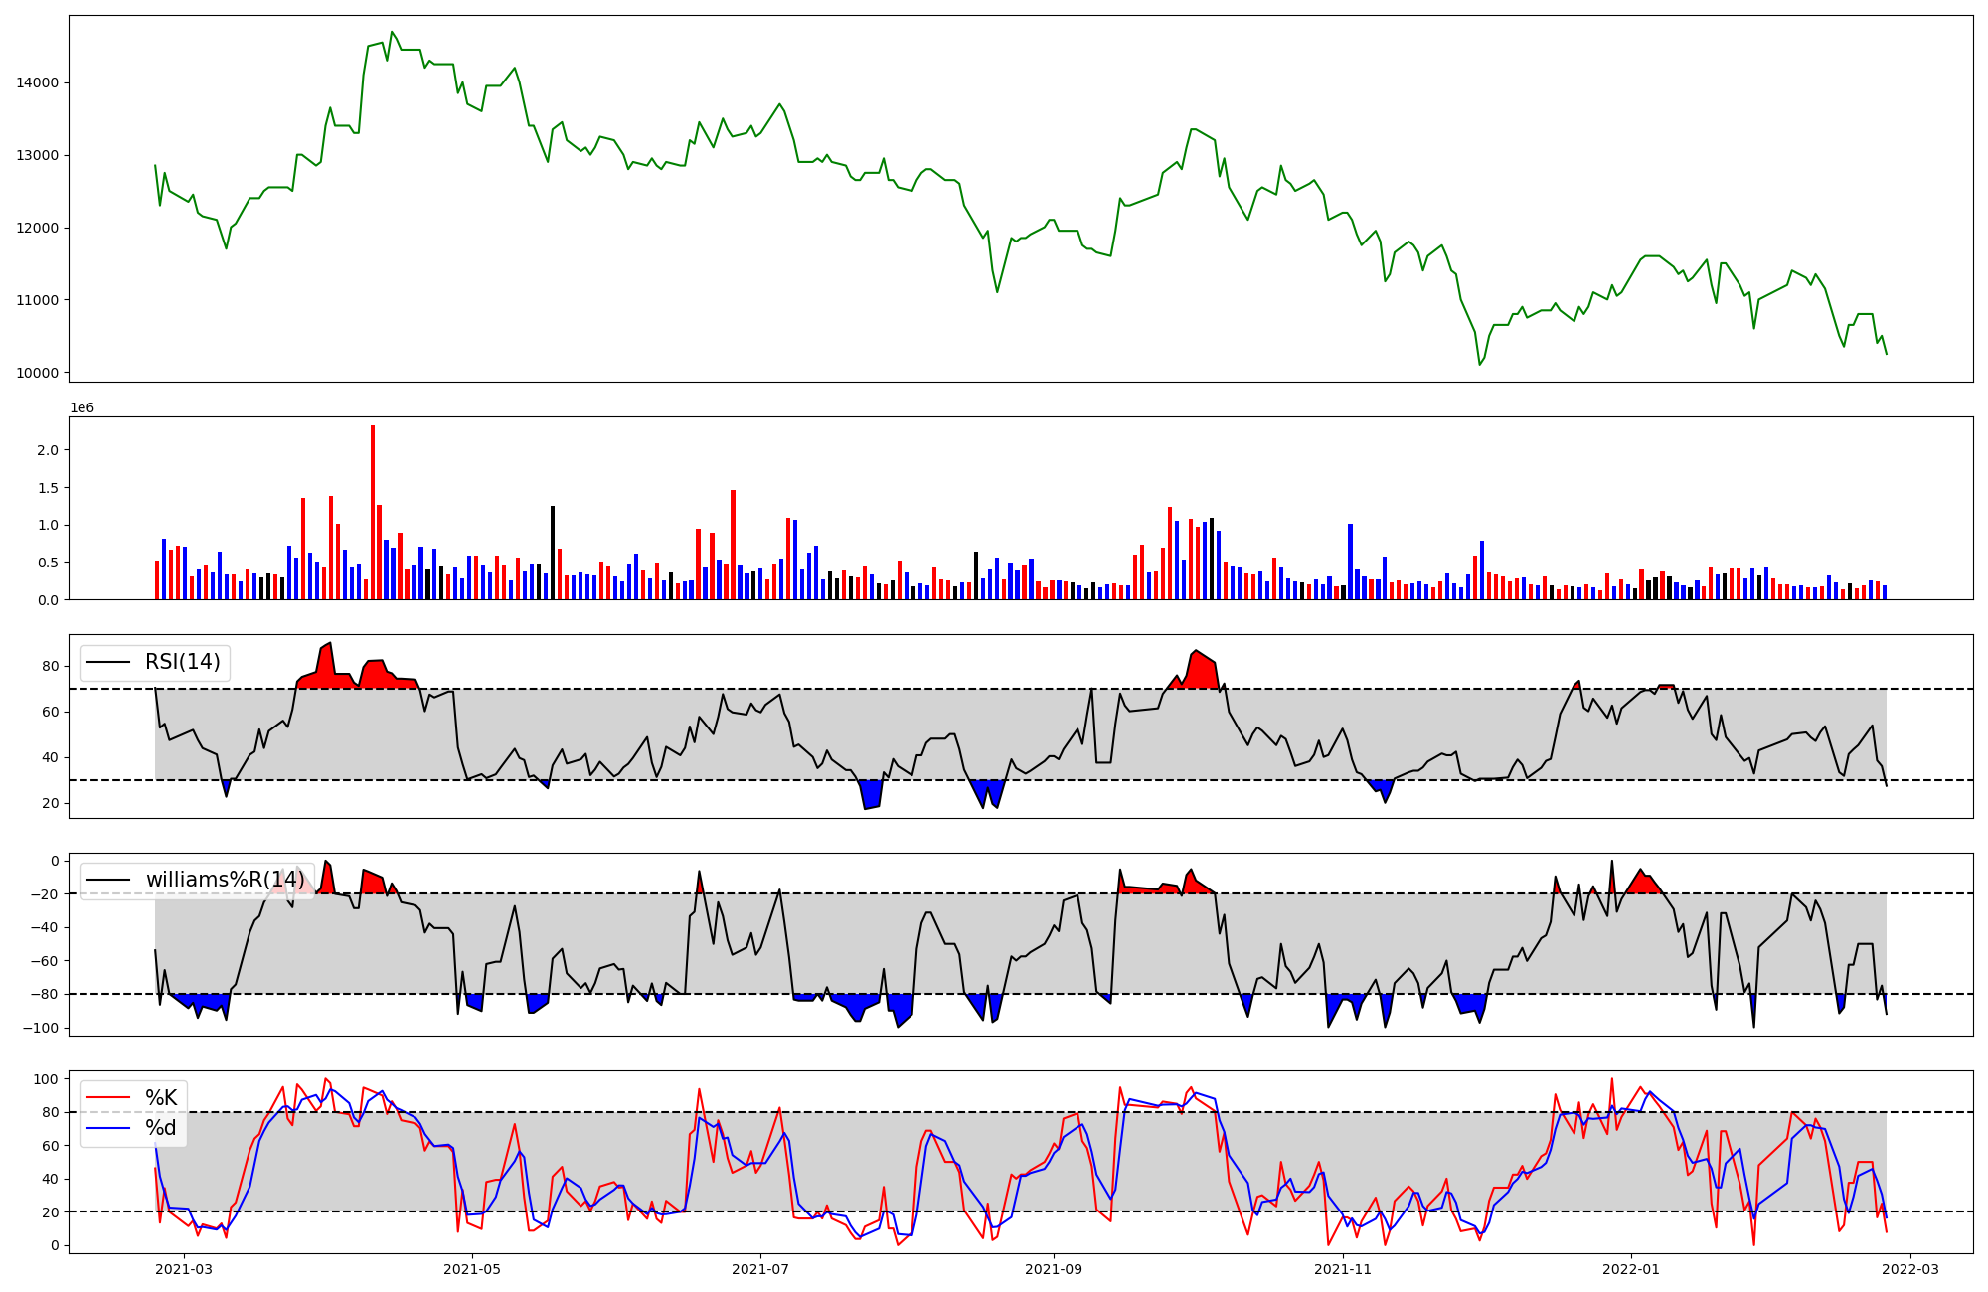
Task: Click the 2022-01 x-axis date label
Action: (x=1630, y=1268)
